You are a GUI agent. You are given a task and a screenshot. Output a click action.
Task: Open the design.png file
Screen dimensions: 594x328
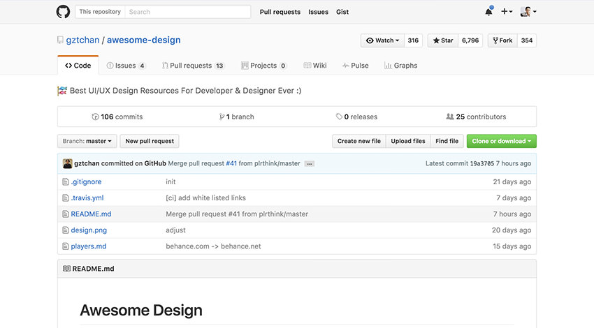89,230
